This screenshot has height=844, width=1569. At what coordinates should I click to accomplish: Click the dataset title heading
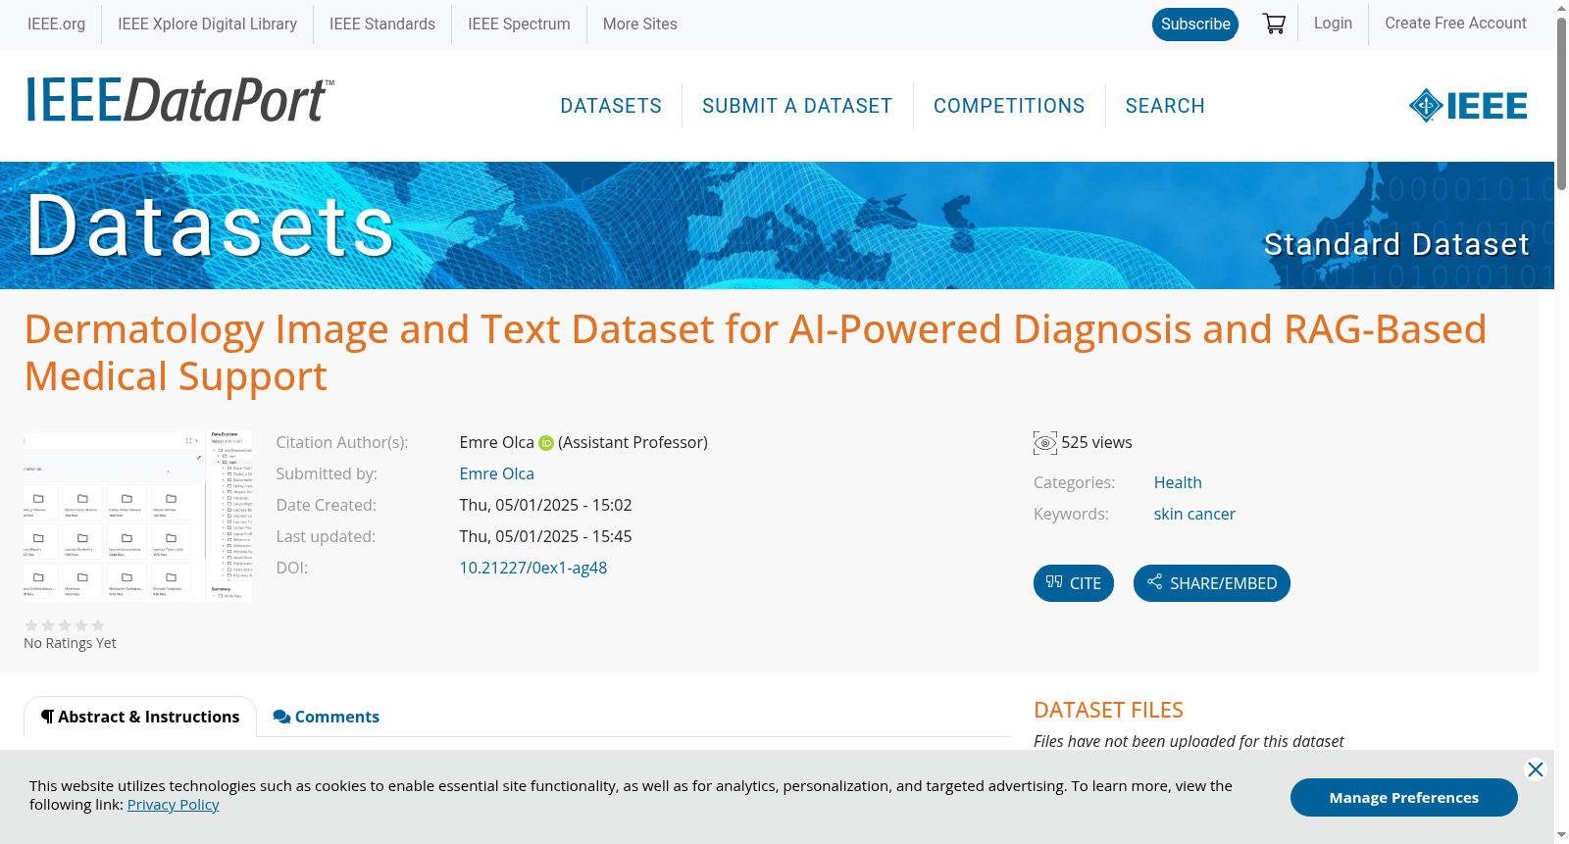click(755, 353)
